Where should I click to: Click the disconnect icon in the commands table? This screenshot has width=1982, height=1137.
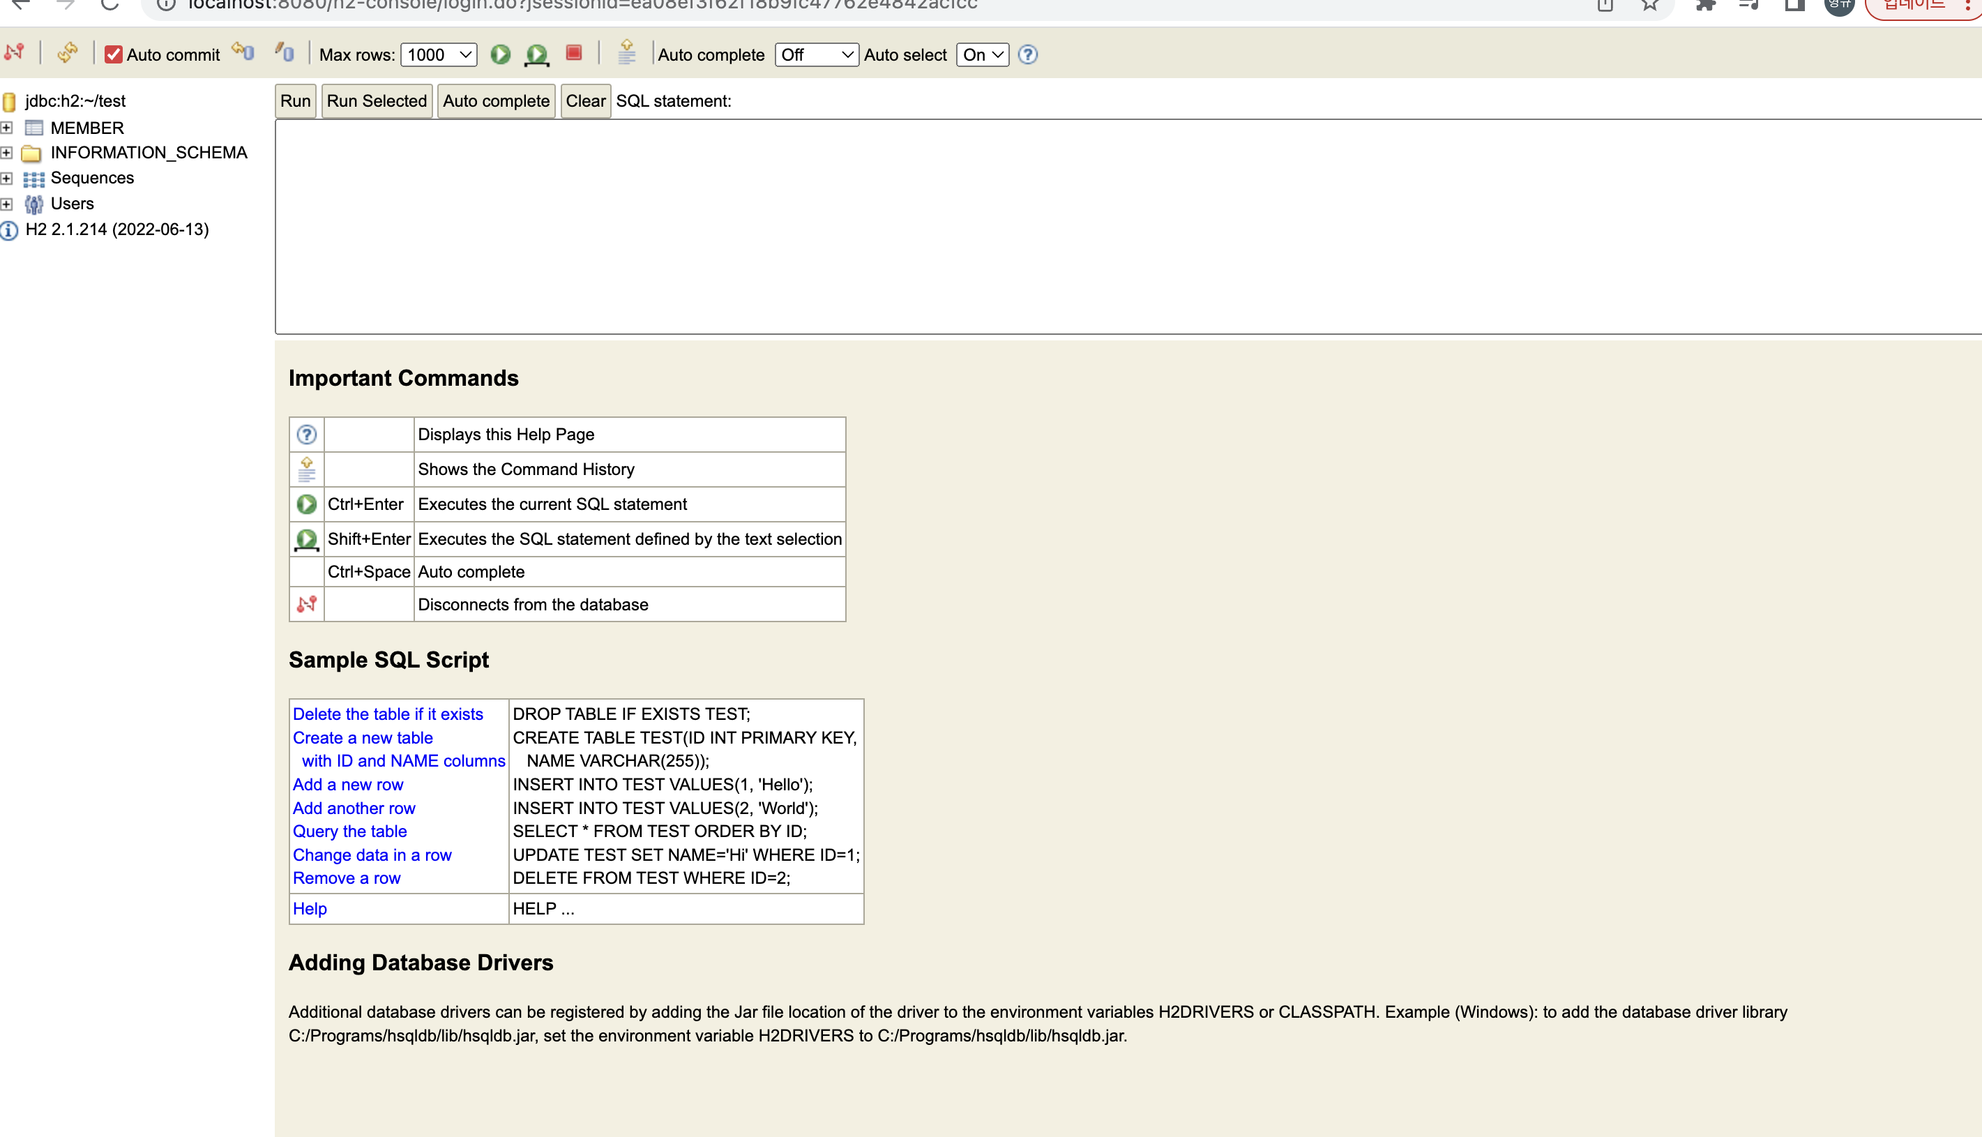pos(307,604)
